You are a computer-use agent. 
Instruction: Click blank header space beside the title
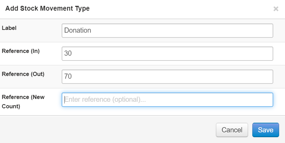click(x=179, y=9)
